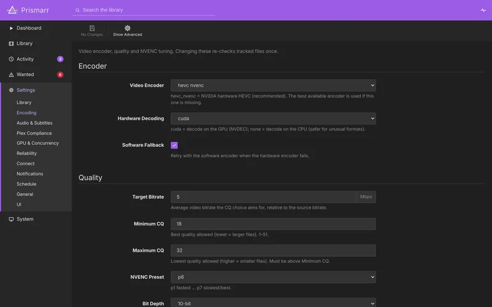Click the 'Average video bitrate' hint text
This screenshot has width=492, height=307.
tap(249, 208)
